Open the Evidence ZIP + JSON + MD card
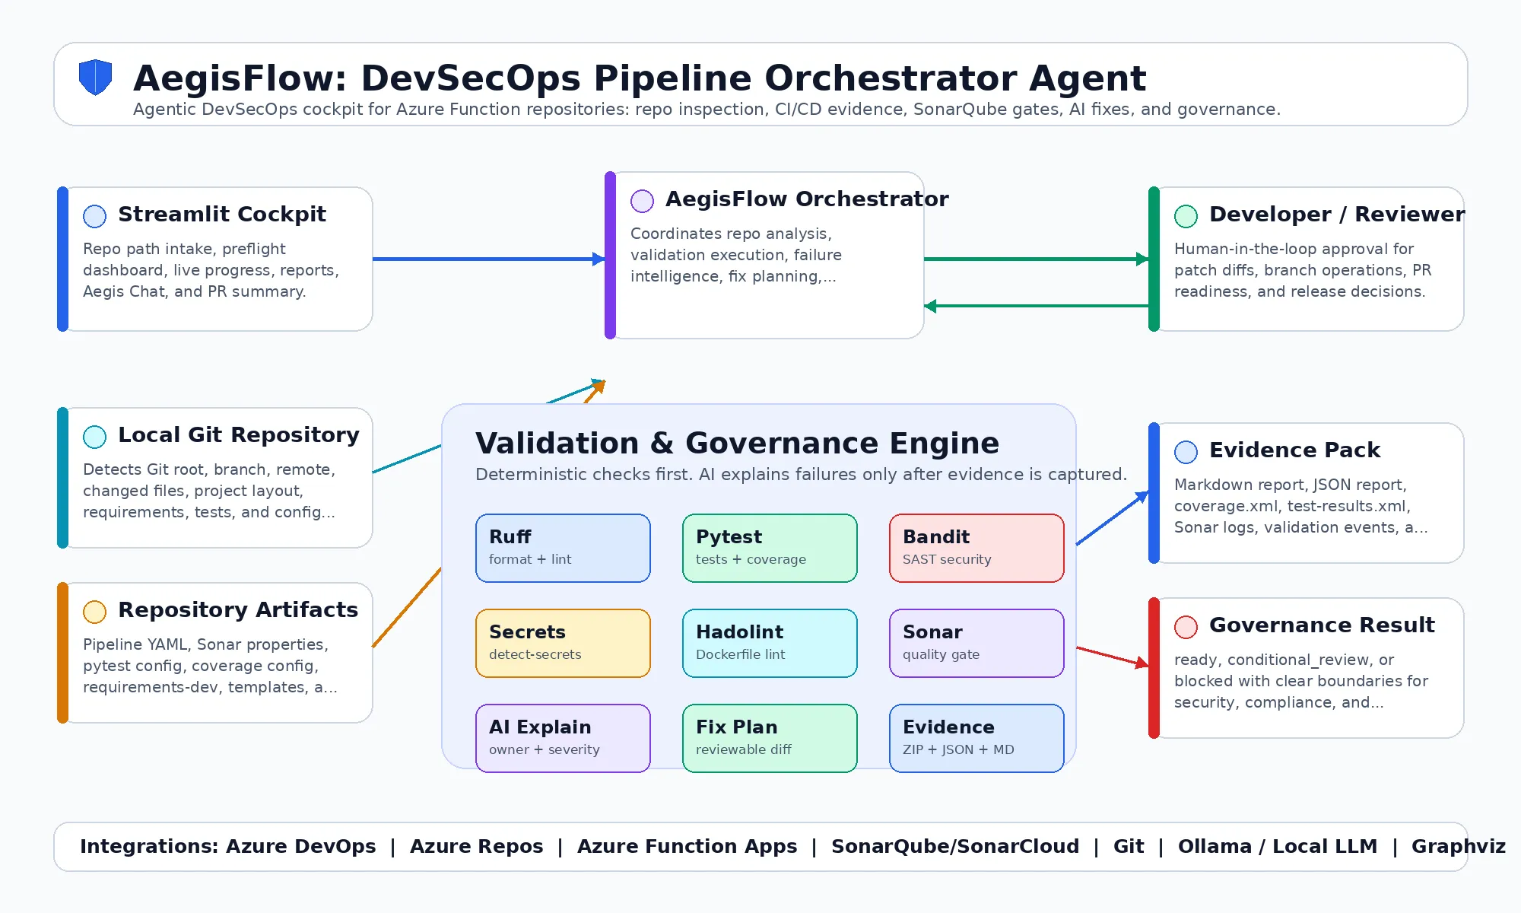1521x913 pixels. click(x=976, y=738)
